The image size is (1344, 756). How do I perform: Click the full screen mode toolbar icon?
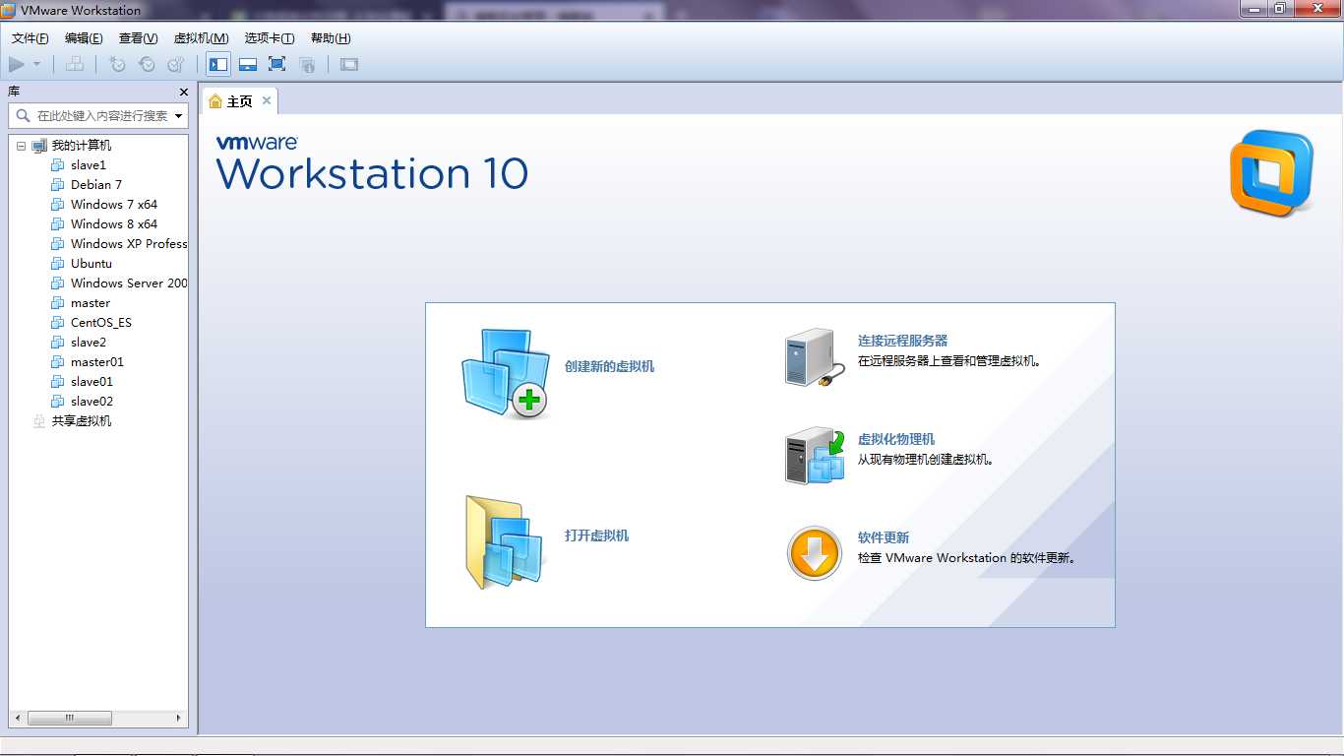[276, 64]
